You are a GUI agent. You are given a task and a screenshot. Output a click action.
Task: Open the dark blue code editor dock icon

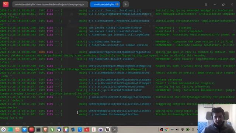point(73,130)
